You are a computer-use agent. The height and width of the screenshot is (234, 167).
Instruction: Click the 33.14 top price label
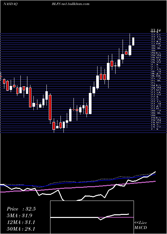tap(156, 31)
